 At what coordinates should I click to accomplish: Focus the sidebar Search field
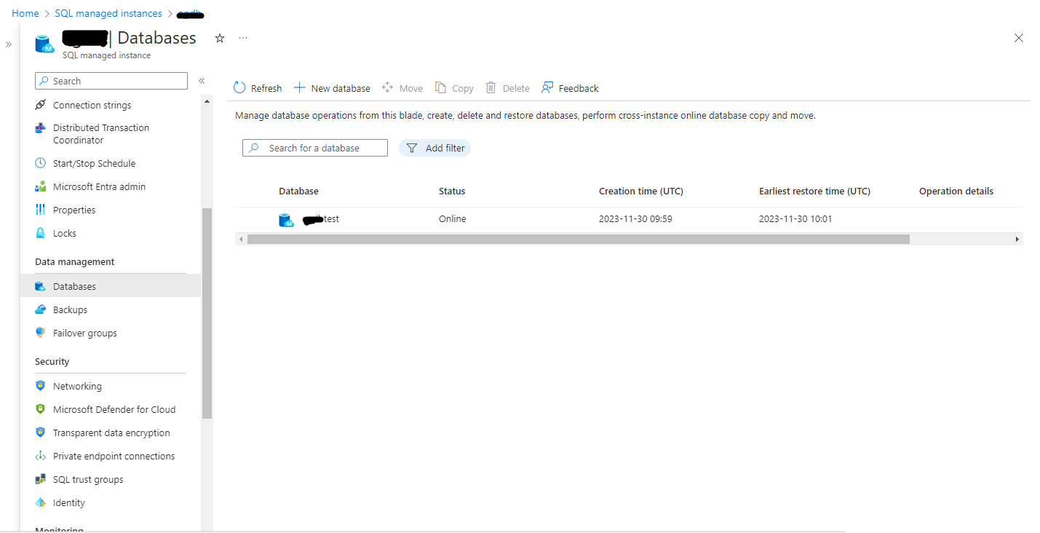pyautogui.click(x=111, y=81)
